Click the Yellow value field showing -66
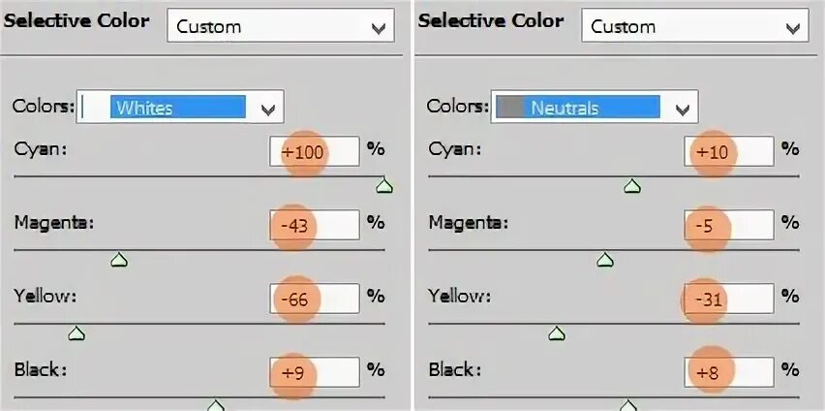The image size is (825, 411). tap(315, 299)
